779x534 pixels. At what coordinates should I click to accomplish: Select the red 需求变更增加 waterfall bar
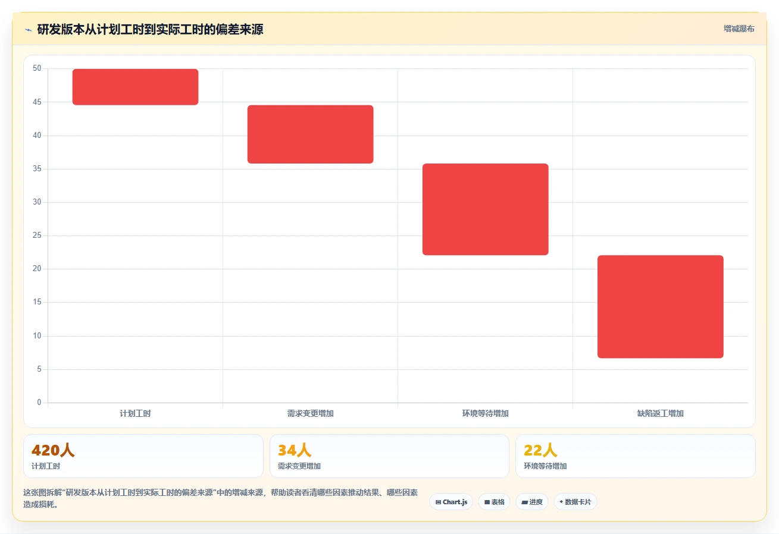[310, 134]
